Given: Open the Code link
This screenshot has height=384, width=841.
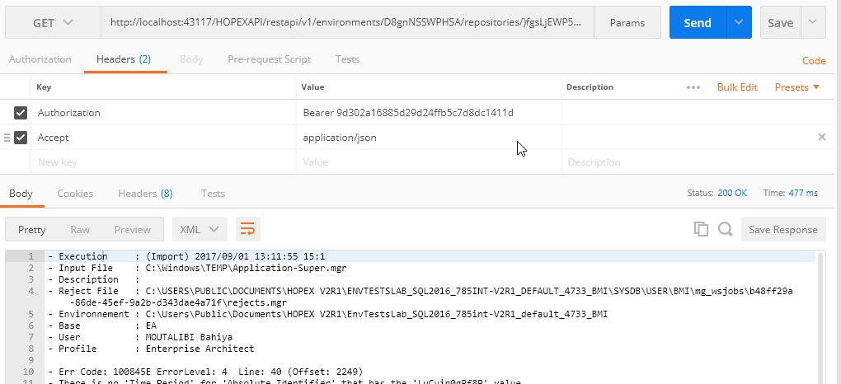Looking at the screenshot, I should (814, 61).
